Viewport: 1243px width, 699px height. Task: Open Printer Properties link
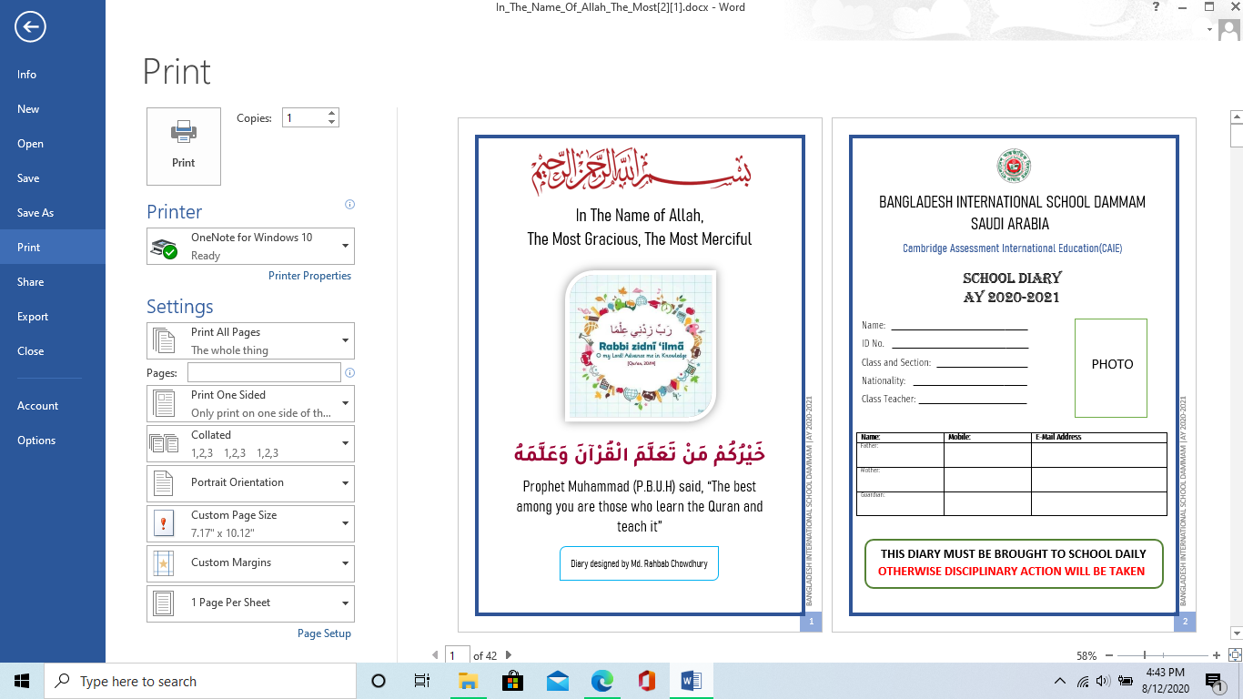[309, 276]
